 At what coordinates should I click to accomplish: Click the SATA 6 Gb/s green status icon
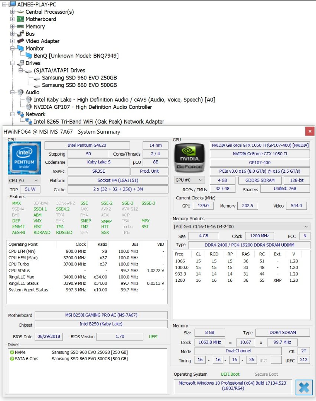point(12,359)
